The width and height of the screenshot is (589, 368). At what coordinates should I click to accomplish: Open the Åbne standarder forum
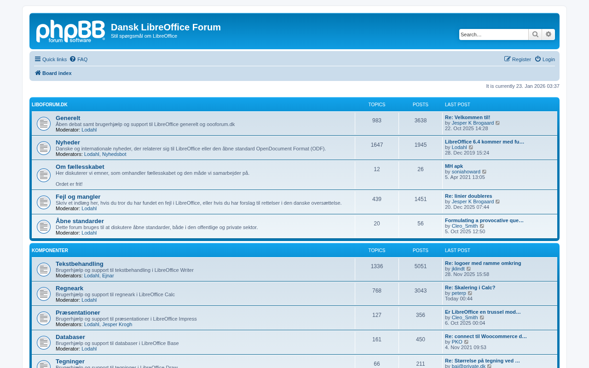pos(80,221)
